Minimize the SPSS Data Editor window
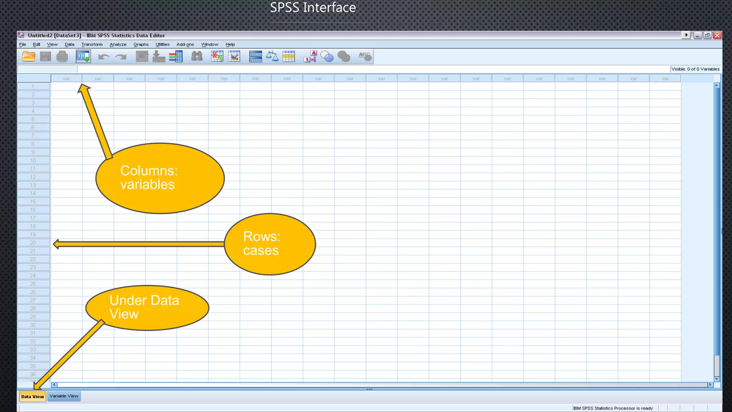732x412 pixels. pos(697,35)
